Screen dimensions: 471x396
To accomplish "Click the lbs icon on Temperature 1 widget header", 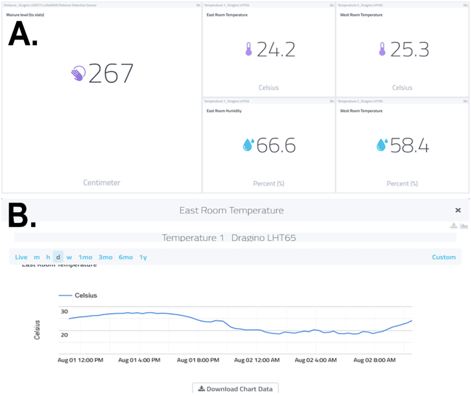I will coord(331,5).
